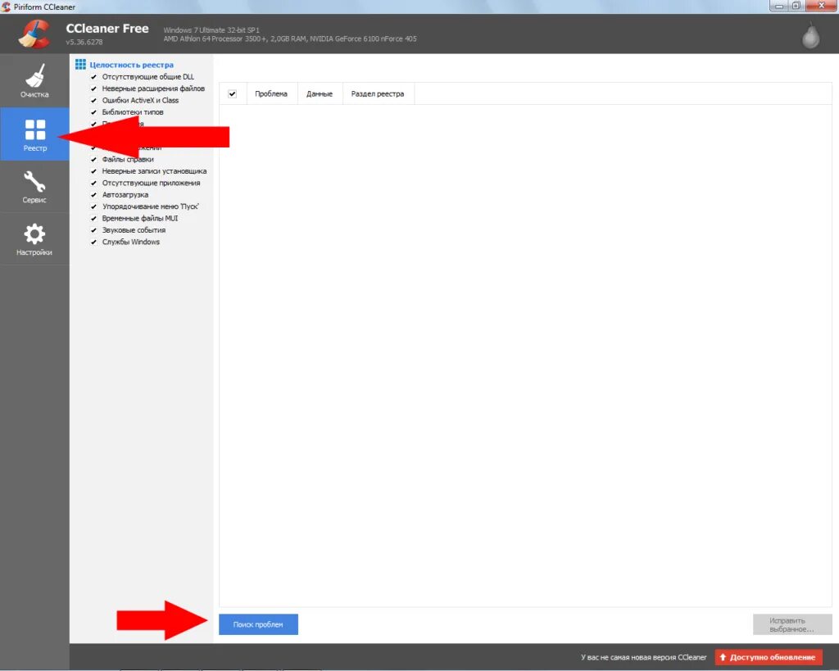This screenshot has width=839, height=671.
Task: Click the version v5.36.6278 text
Action: tap(84, 42)
